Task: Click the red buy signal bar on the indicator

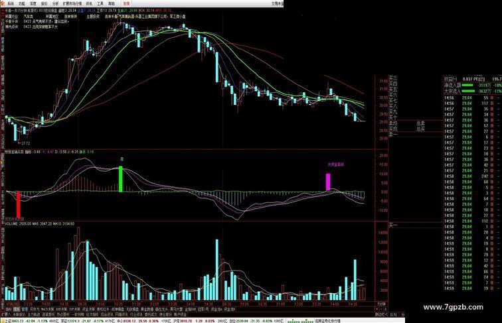Action: coord(18,205)
